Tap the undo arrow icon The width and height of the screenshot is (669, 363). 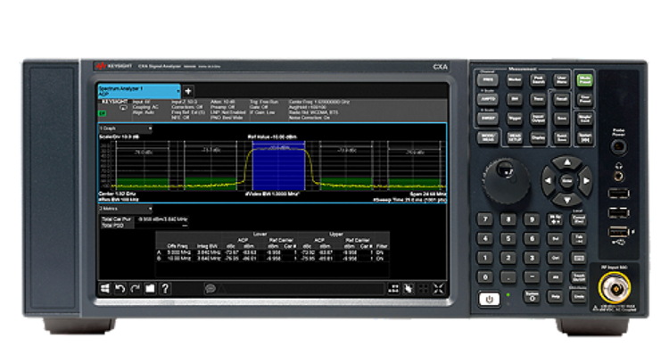point(120,289)
